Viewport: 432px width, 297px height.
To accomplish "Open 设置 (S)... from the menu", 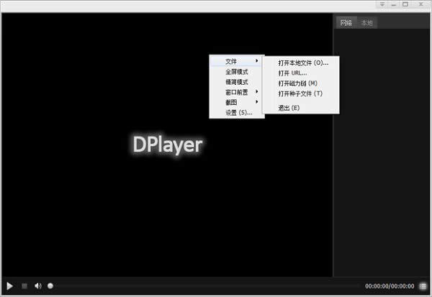I will click(237, 113).
